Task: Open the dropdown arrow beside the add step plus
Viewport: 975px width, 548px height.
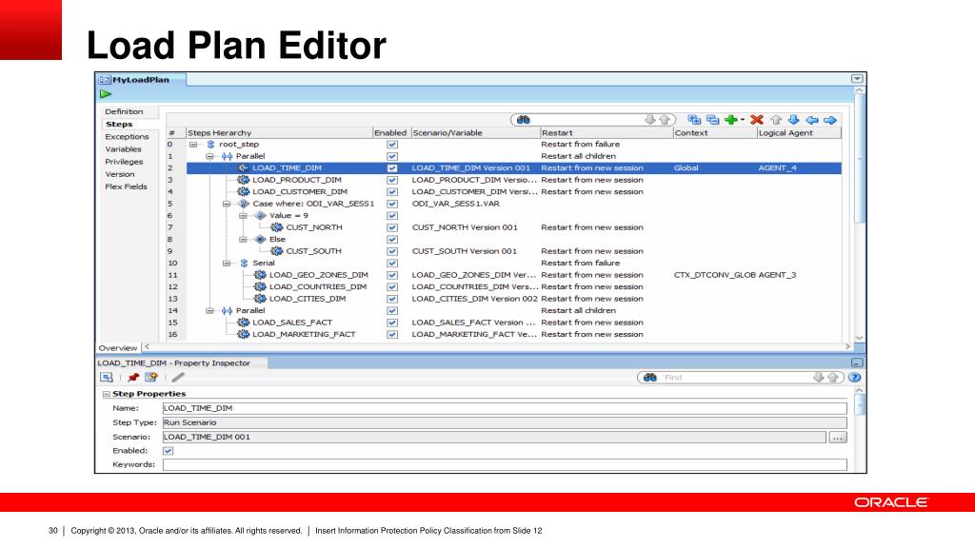Action: tap(743, 119)
